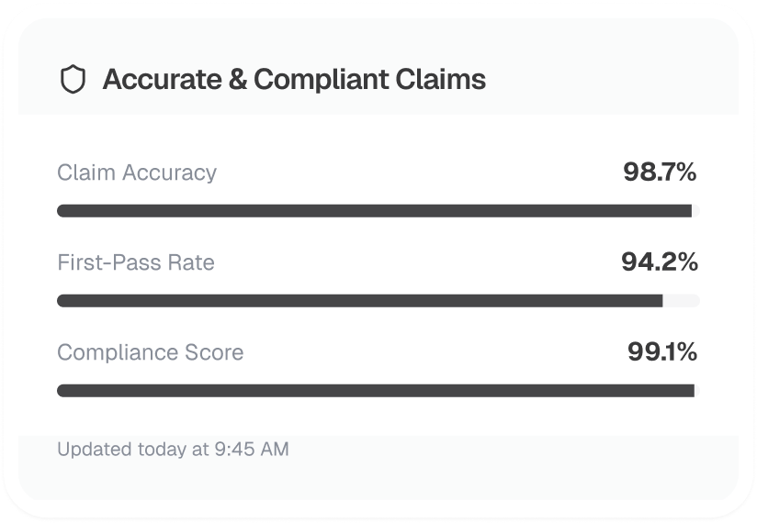Click the 94.2% first-pass value

click(659, 262)
